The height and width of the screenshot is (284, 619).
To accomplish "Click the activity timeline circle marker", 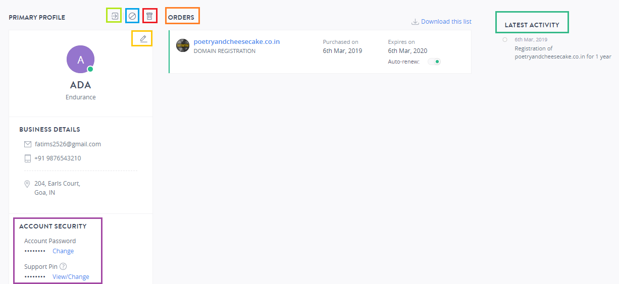I will [x=505, y=39].
